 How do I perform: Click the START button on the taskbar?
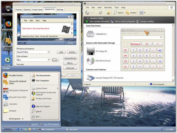[8, 129]
